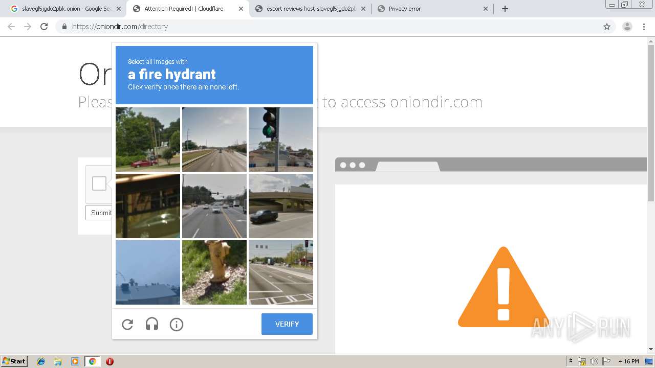This screenshot has width=655, height=368.
Task: Select tile with cars at traffic intersection
Action: [x=214, y=206]
